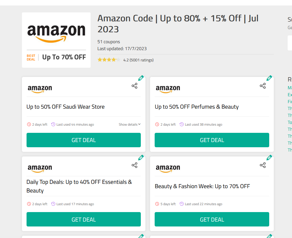
Task: Click the edit pencil on Perfumes & Beauty coupon
Action: point(269,78)
